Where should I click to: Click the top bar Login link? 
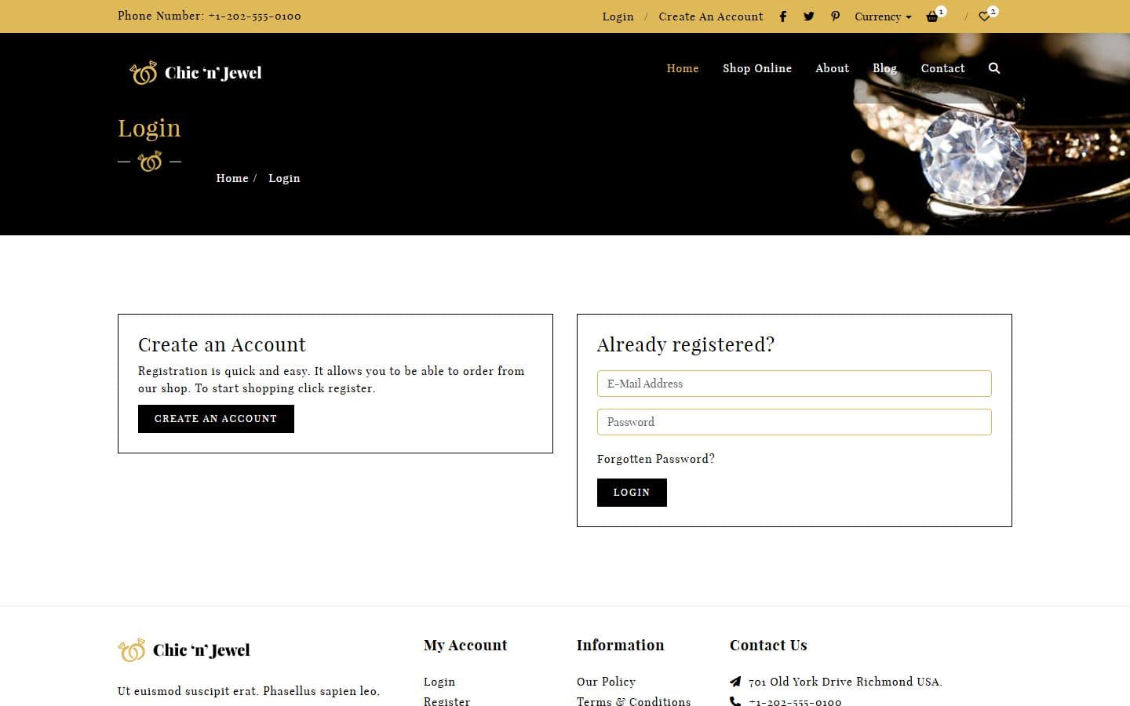coord(618,16)
